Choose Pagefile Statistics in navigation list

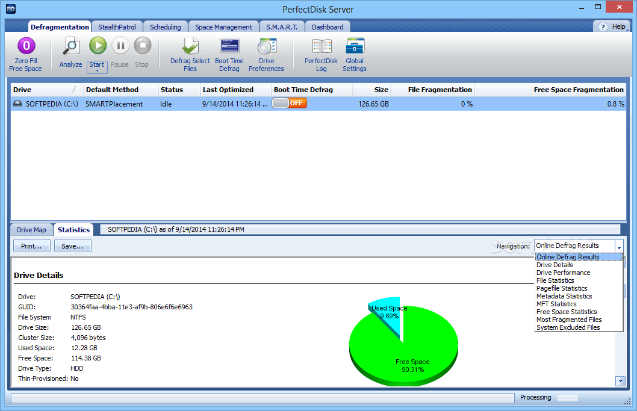579,288
